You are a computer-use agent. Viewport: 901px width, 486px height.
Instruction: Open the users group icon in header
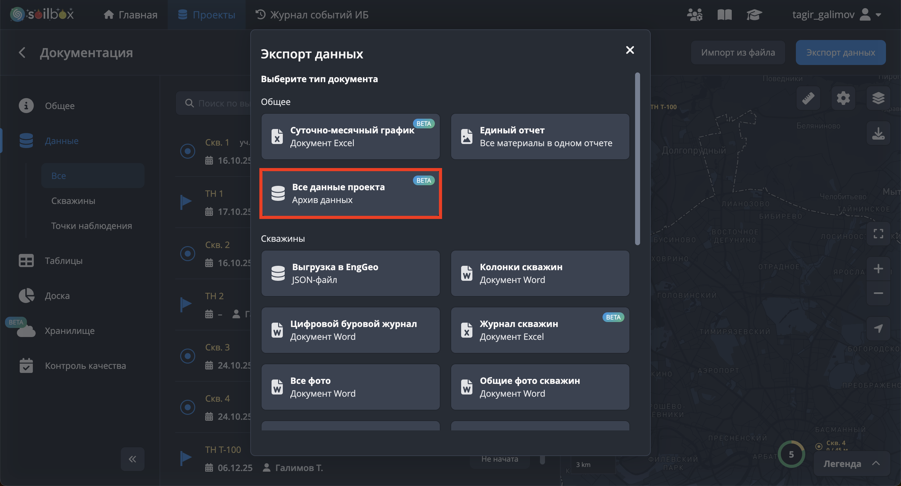point(694,15)
